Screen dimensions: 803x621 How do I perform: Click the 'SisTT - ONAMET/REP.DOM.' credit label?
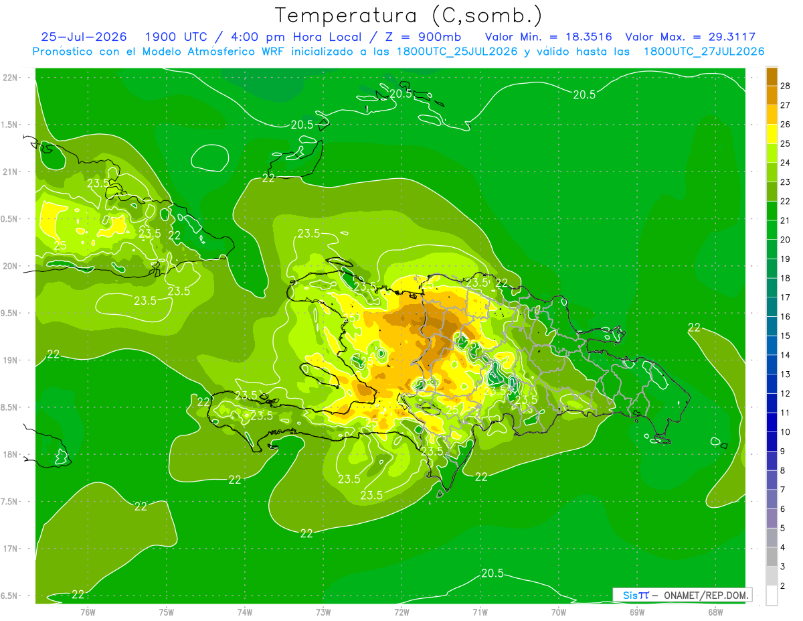click(683, 595)
